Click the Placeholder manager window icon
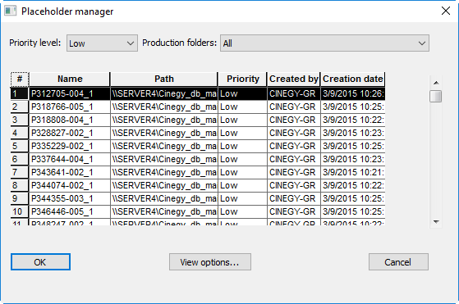Screen dimensions: 459x304 pyautogui.click(x=10, y=11)
